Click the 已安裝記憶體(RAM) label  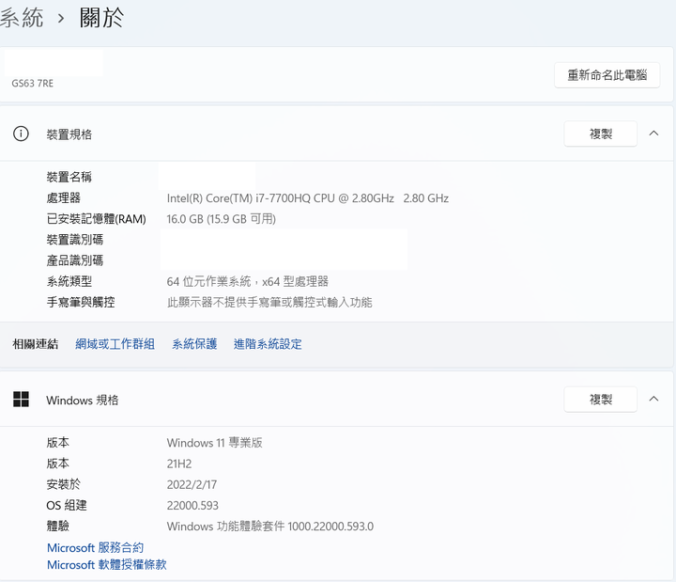tap(96, 219)
